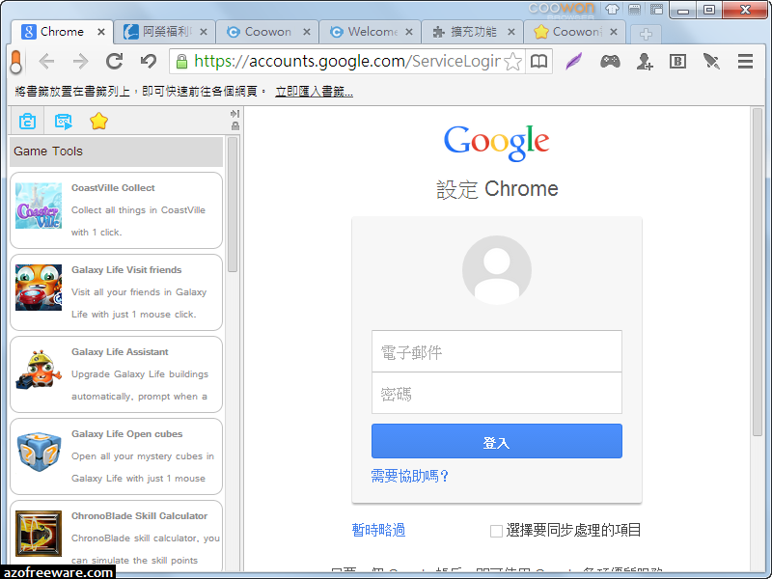Screen dimensions: 772x579
Task: Click the green lock security icon
Action: pos(181,62)
